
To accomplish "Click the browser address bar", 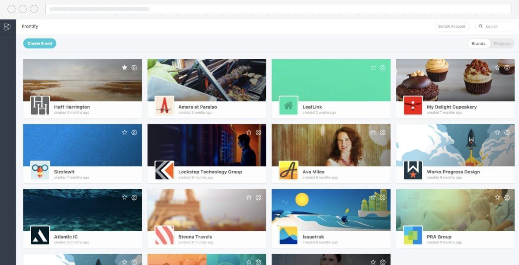I will [x=278, y=9].
